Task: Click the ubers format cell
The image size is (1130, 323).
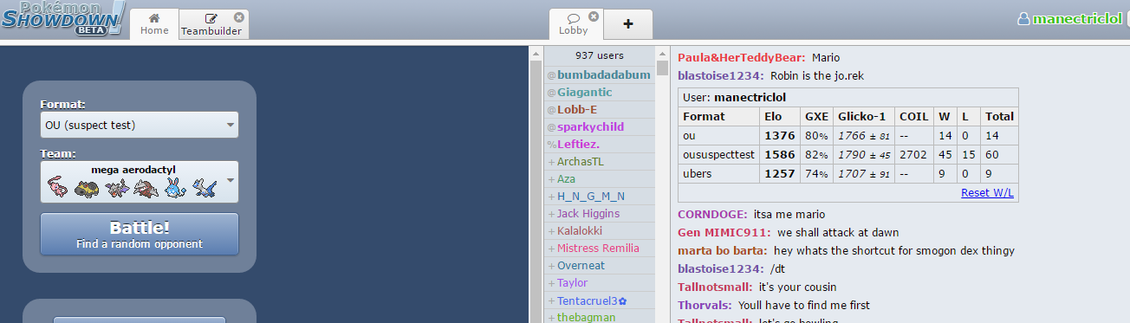Action: tap(718, 173)
